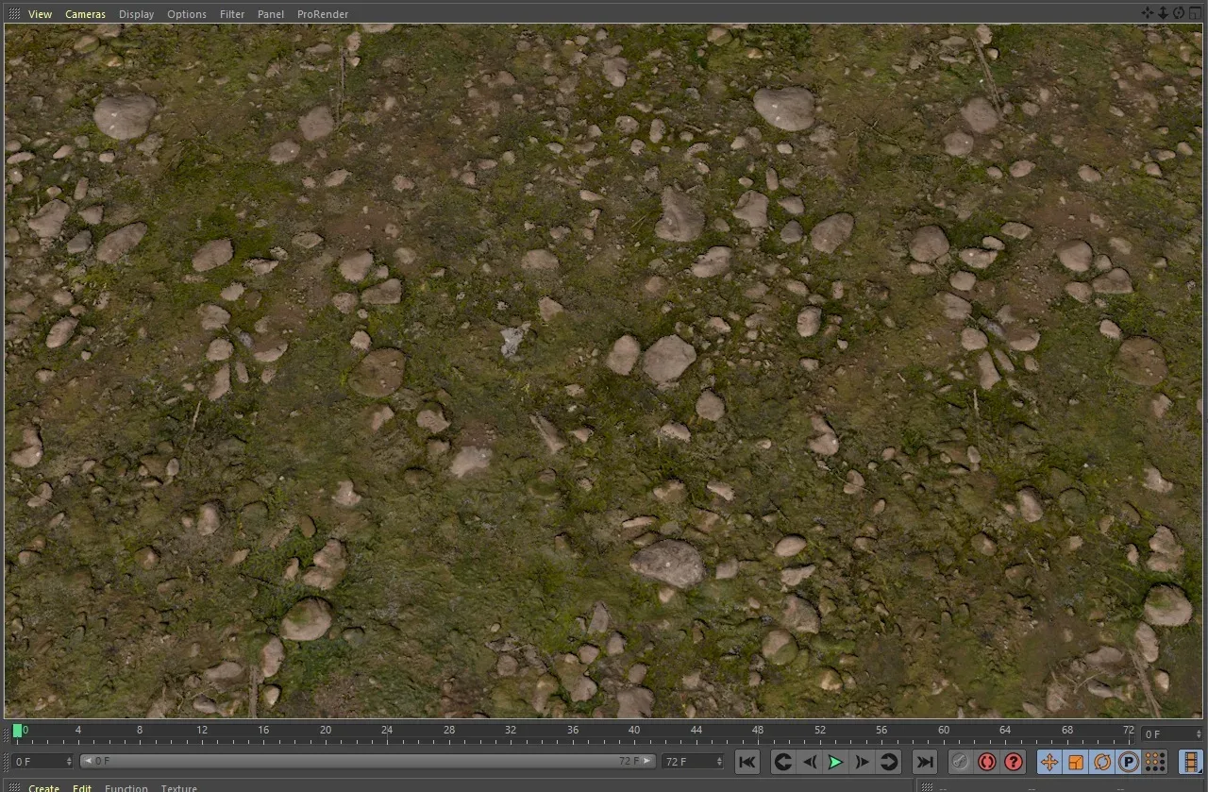Toggle position keyframe recording
Viewport: 1208px width, 792px height.
point(1049,762)
